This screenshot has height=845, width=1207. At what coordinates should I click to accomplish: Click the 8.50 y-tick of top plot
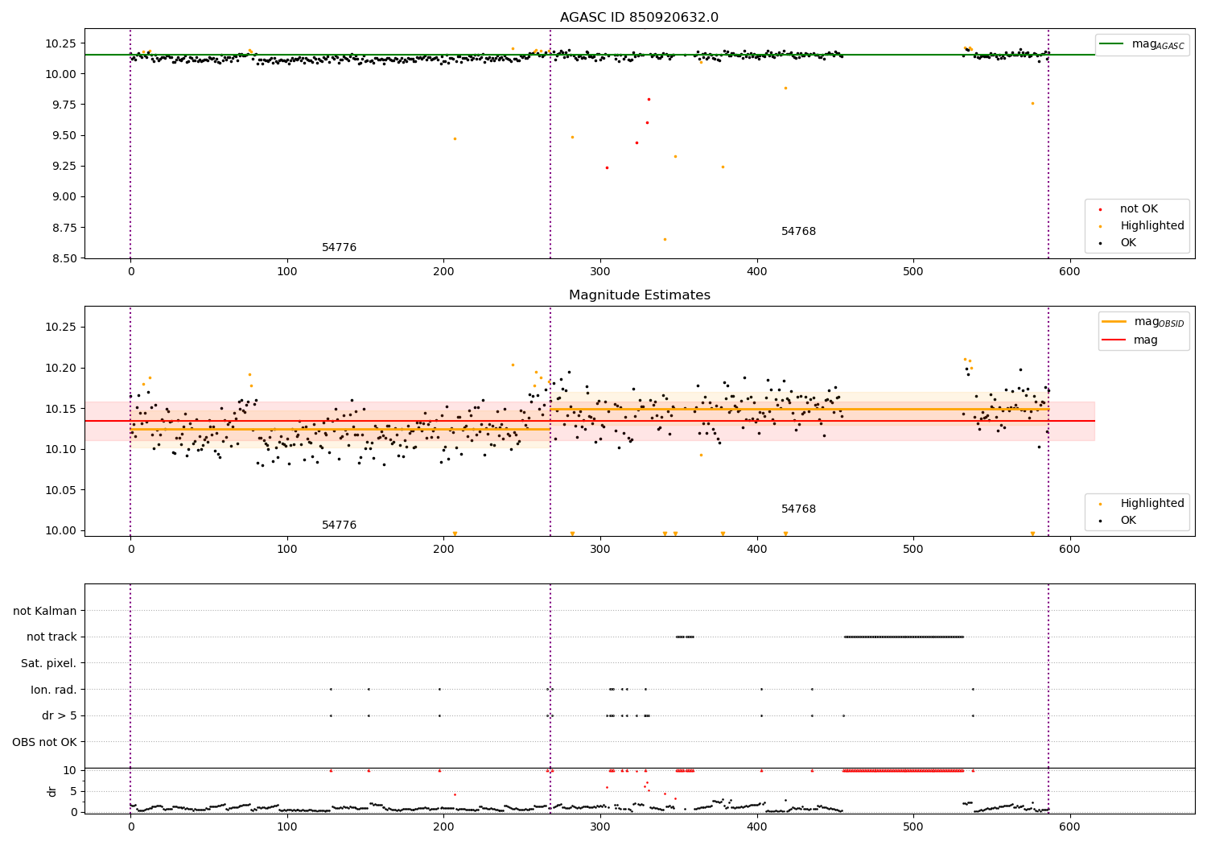coord(63,259)
